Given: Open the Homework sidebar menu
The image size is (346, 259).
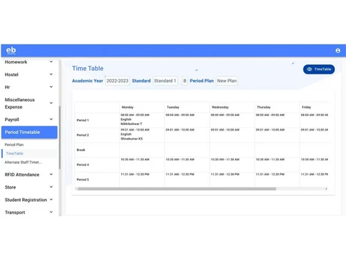Looking at the screenshot, I should click(x=29, y=62).
